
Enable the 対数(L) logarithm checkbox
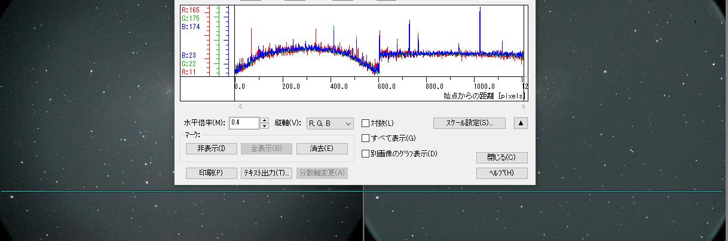point(366,123)
